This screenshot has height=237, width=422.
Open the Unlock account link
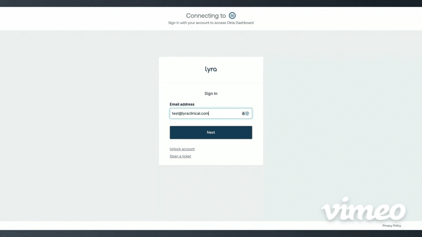tap(182, 149)
